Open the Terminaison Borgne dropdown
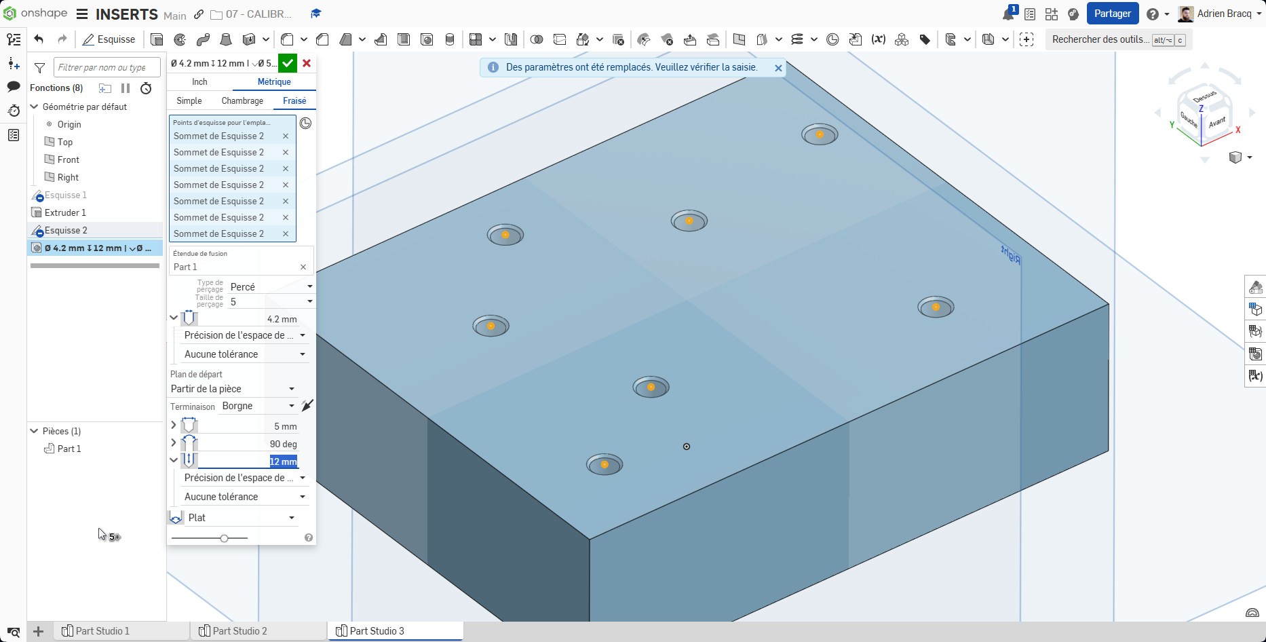Image resolution: width=1266 pixels, height=642 pixels. (258, 406)
